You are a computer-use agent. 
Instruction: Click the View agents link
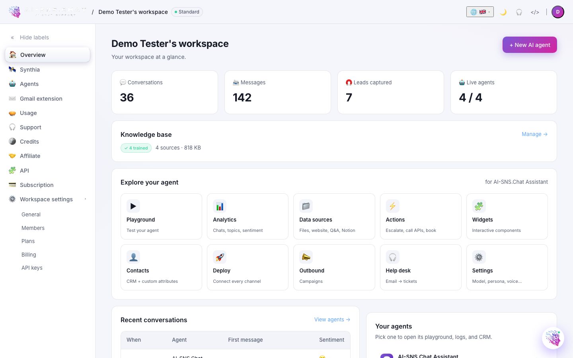(332, 319)
